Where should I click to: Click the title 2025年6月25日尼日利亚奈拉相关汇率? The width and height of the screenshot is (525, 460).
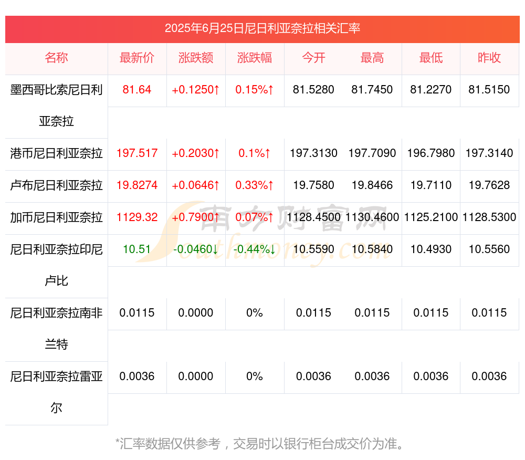tap(262, 28)
